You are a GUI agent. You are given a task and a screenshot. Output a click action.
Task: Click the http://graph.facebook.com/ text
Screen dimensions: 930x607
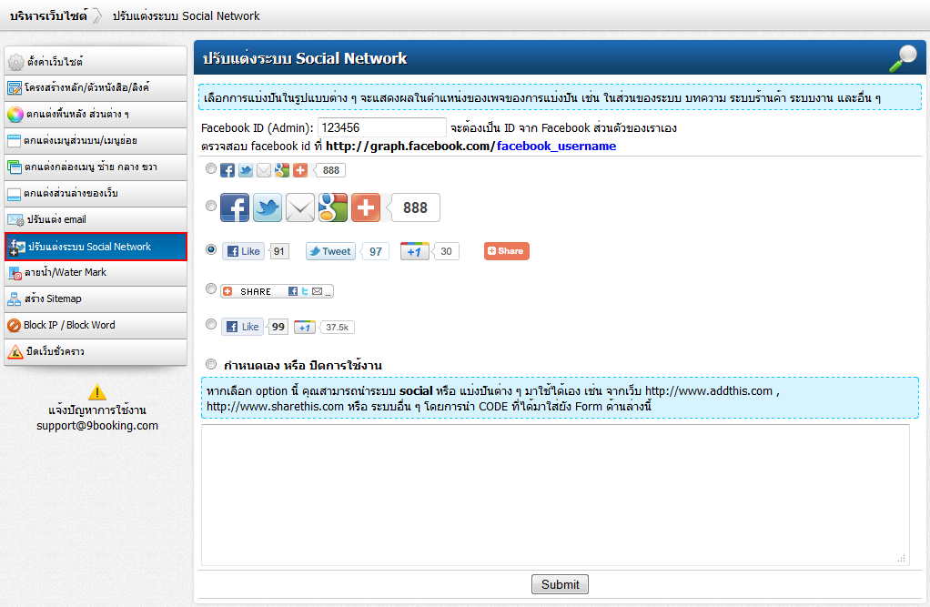(x=409, y=146)
